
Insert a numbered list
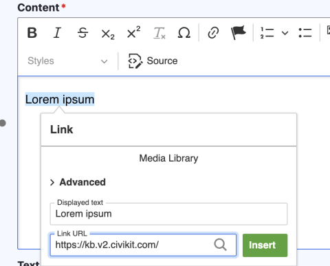click(x=267, y=33)
